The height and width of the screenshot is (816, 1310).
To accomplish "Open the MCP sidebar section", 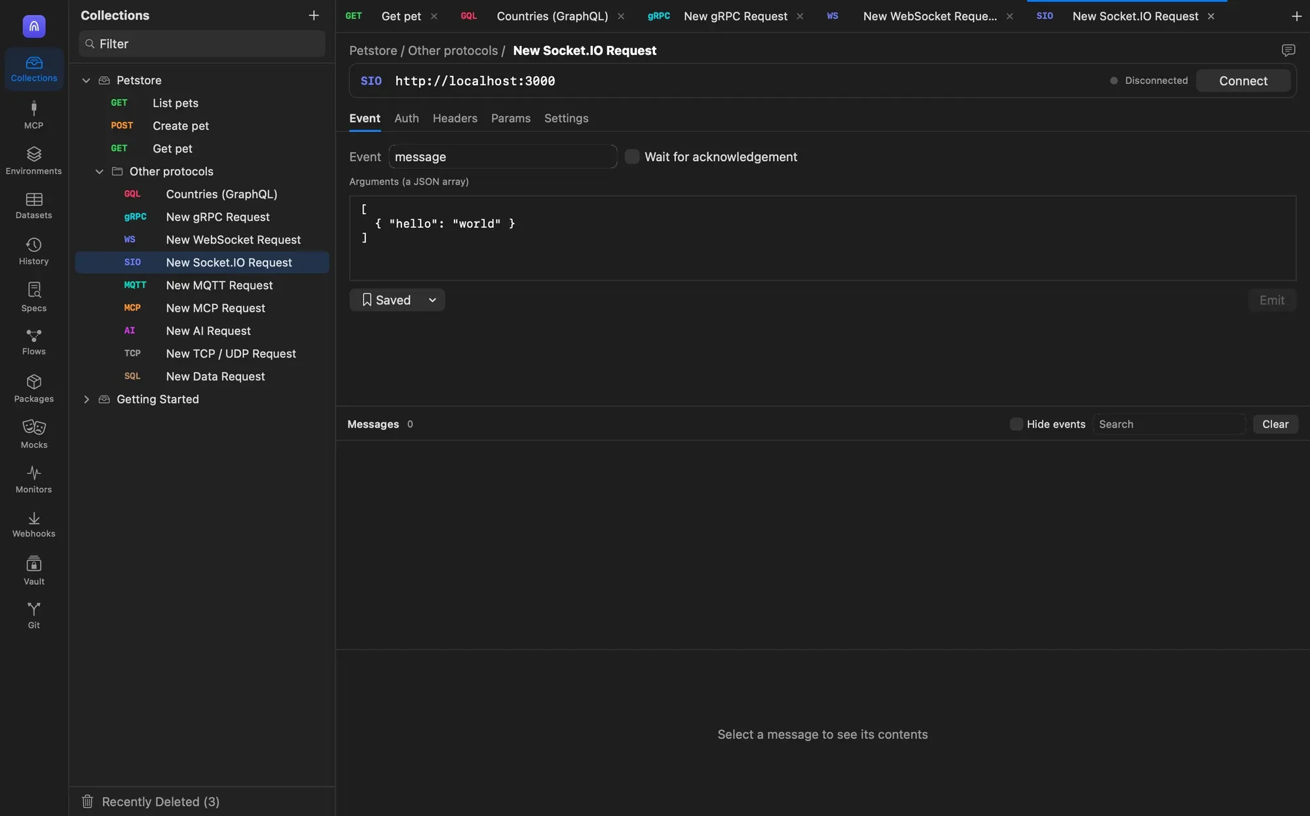I will [x=34, y=115].
